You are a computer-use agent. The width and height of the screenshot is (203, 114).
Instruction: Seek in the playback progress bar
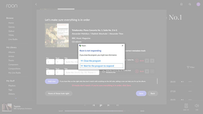pyautogui.click(x=101, y=111)
